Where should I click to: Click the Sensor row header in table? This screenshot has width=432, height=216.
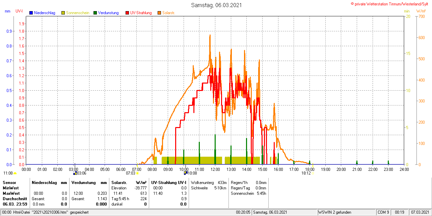click(9, 182)
